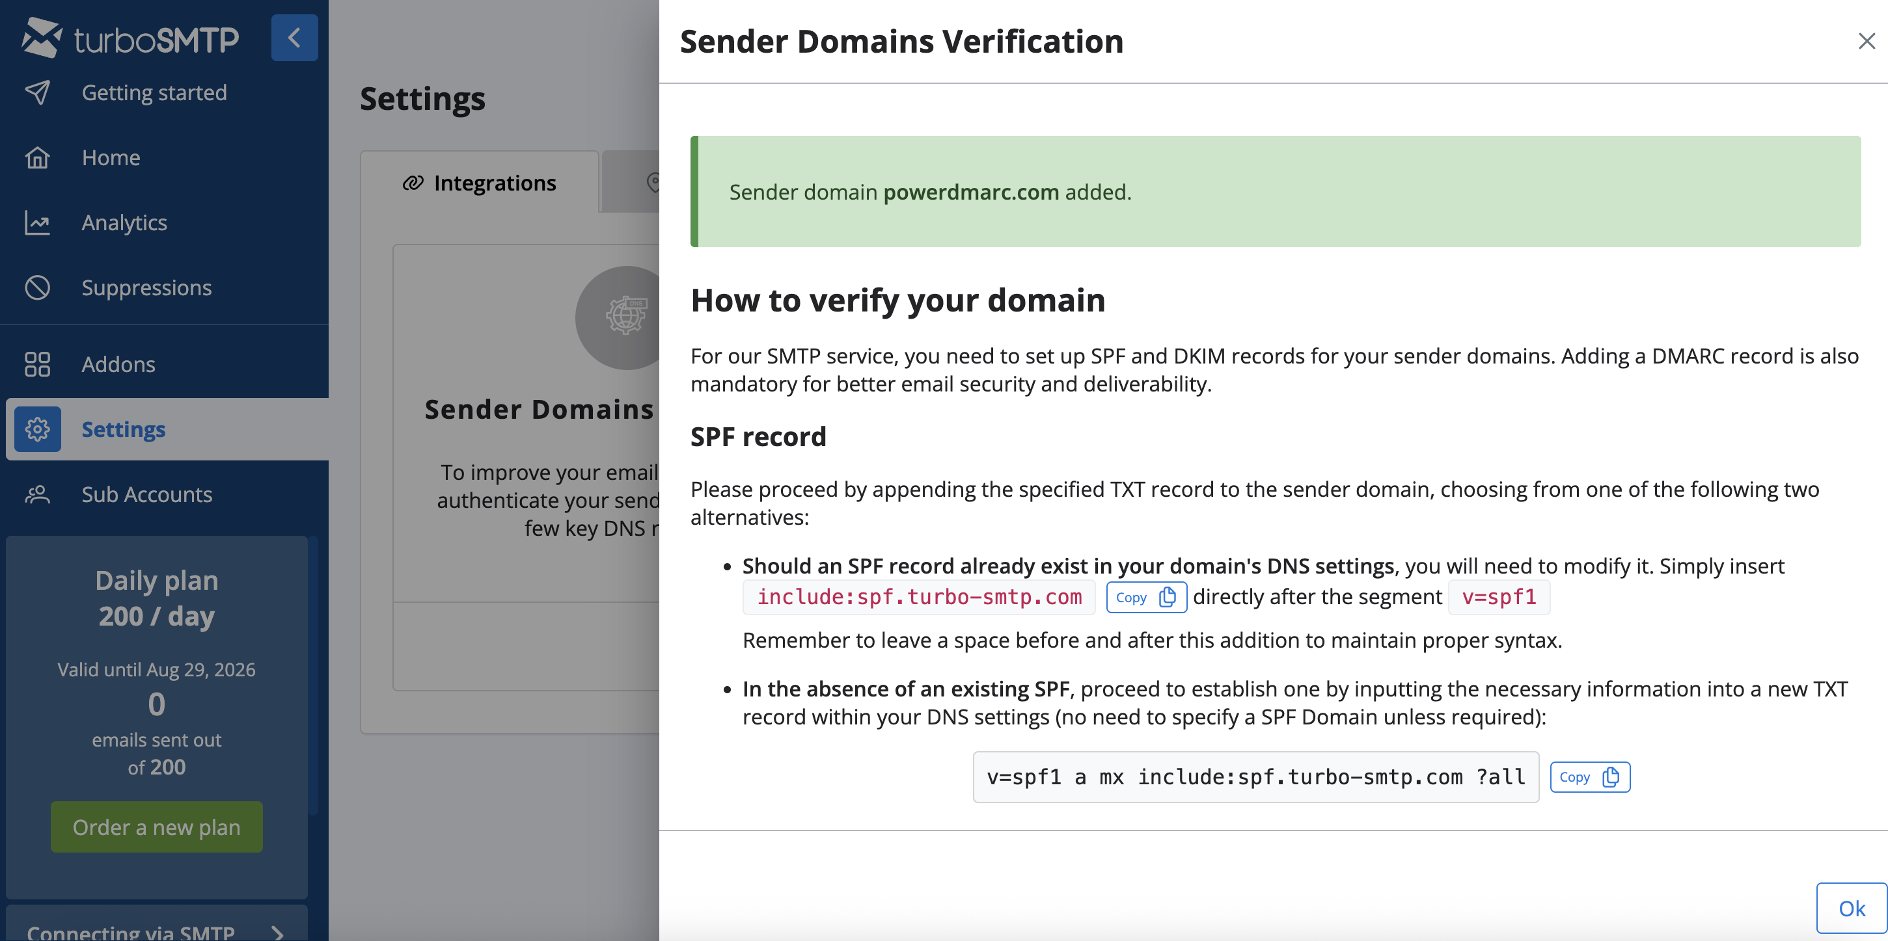Click the v=spf1 a mx record text box
Image resolution: width=1888 pixels, height=941 pixels.
click(x=1255, y=777)
